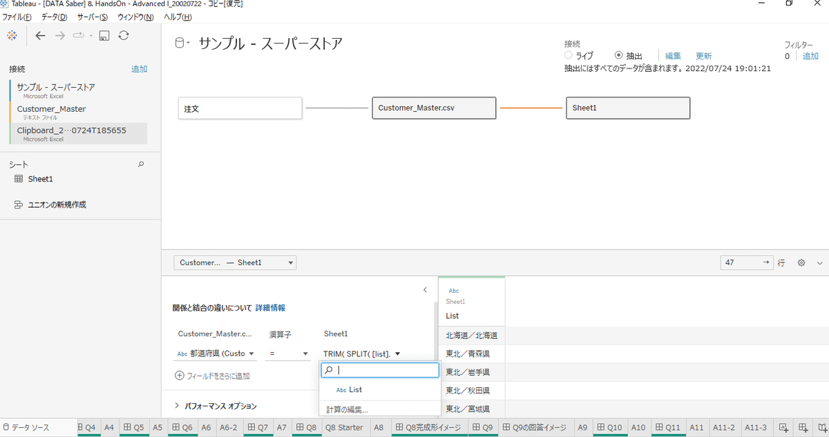Viewport: 829px width, 437px height.
Task: Select the Clipboard Excel connection
Action: point(78,133)
